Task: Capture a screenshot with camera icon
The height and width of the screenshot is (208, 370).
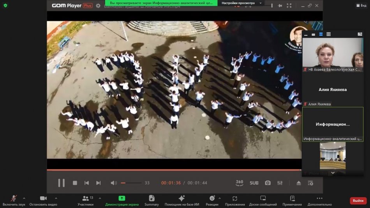Action: tap(268, 183)
